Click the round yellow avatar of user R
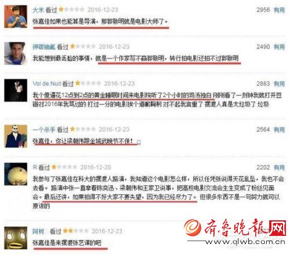The height and width of the screenshot is (255, 290). [x=16, y=174]
